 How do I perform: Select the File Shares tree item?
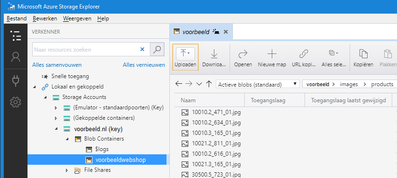click(x=98, y=170)
